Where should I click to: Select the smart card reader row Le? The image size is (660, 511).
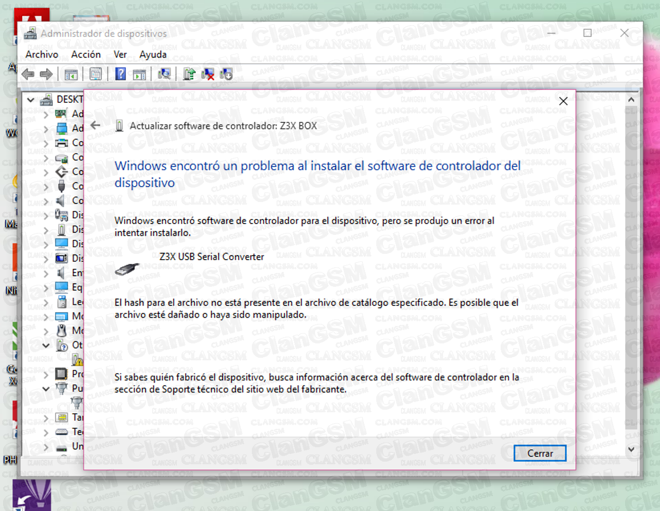[x=69, y=301]
